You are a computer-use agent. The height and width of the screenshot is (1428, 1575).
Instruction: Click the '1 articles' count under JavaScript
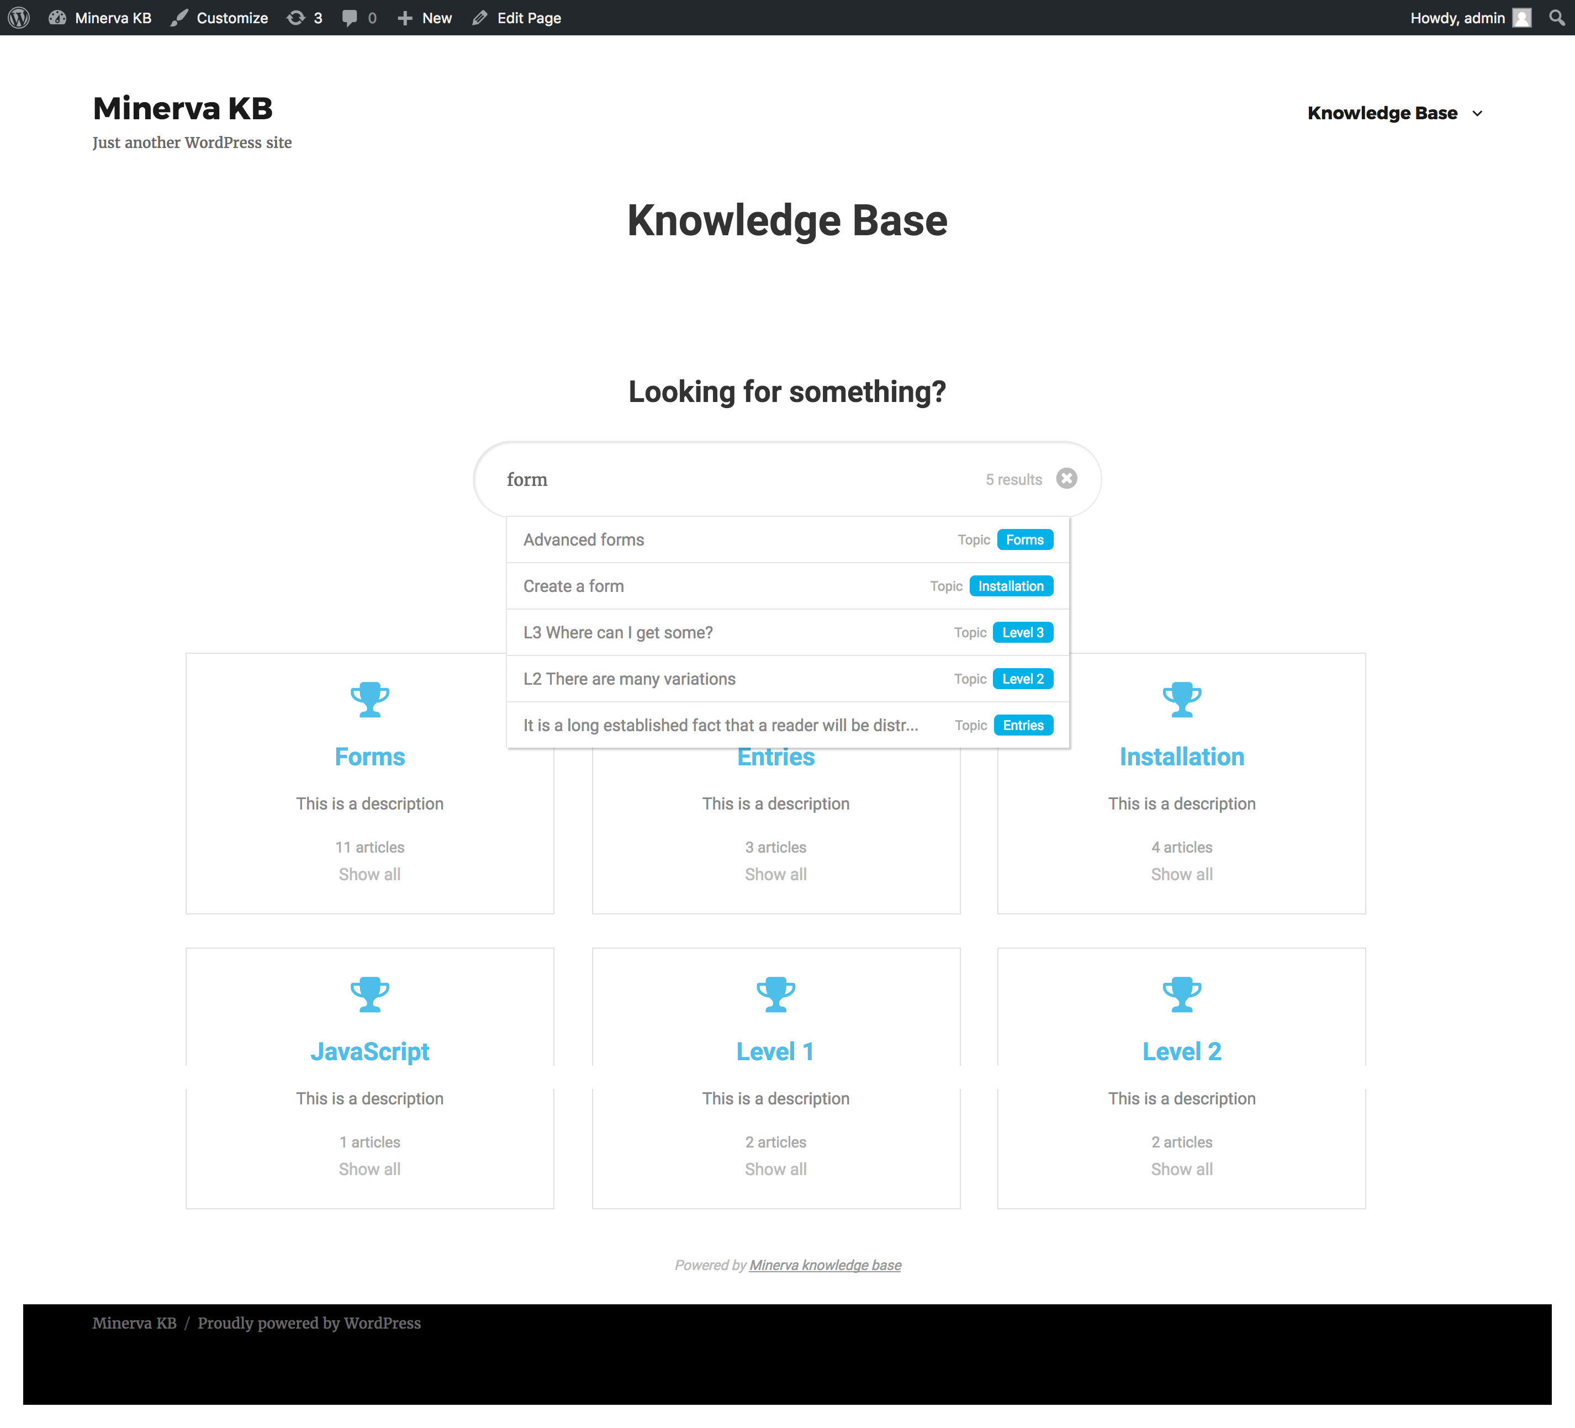(x=369, y=1142)
